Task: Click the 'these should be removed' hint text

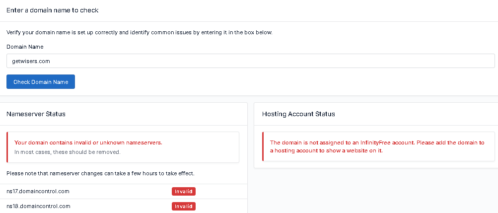Action: (x=67, y=152)
